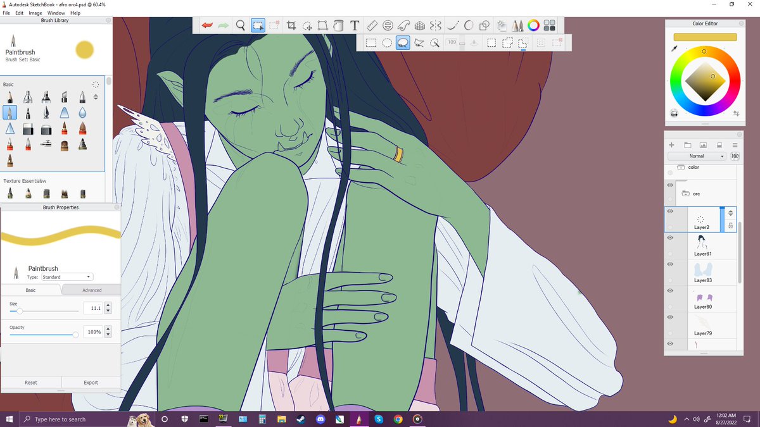Open the layer panel hamburger menu
The width and height of the screenshot is (760, 427).
click(x=735, y=145)
